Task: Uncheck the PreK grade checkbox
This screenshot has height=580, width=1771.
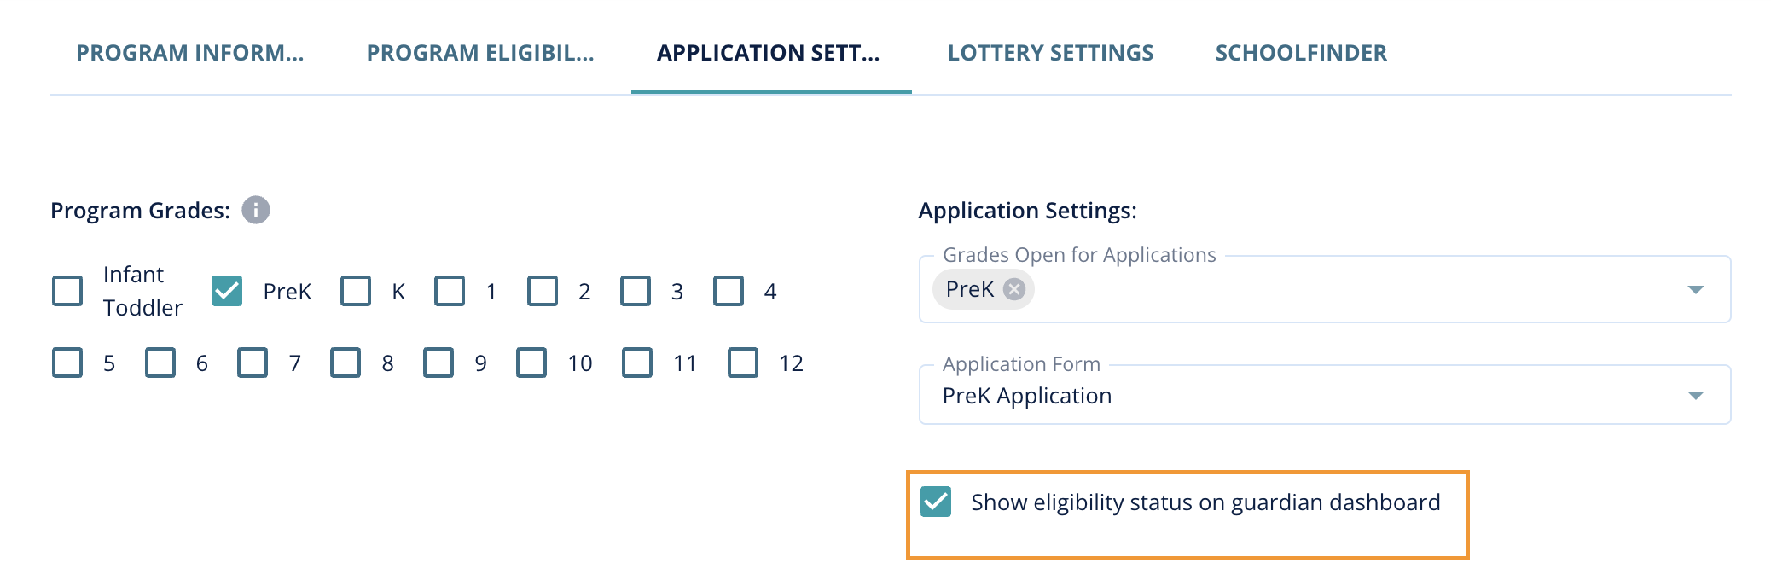Action: point(227,291)
